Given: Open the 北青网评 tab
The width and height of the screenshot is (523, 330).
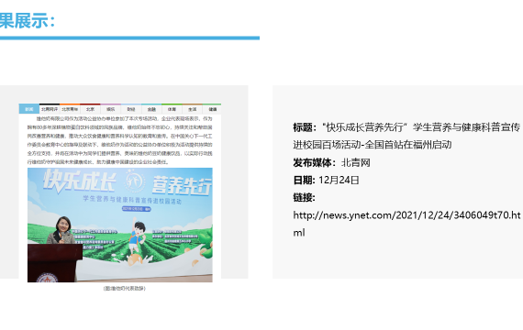Looking at the screenshot, I should (50, 109).
